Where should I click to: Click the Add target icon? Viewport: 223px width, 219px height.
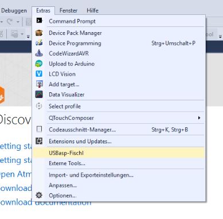pyautogui.click(x=39, y=84)
